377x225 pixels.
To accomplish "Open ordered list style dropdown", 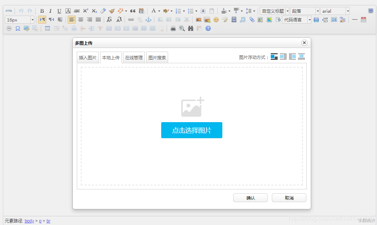I will [184, 11].
